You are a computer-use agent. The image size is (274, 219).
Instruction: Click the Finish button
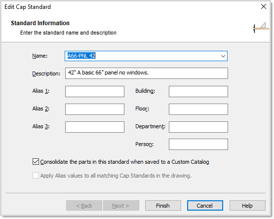pyautogui.click(x=163, y=206)
